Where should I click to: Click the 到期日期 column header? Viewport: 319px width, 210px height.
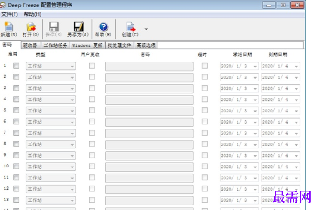tap(278, 54)
